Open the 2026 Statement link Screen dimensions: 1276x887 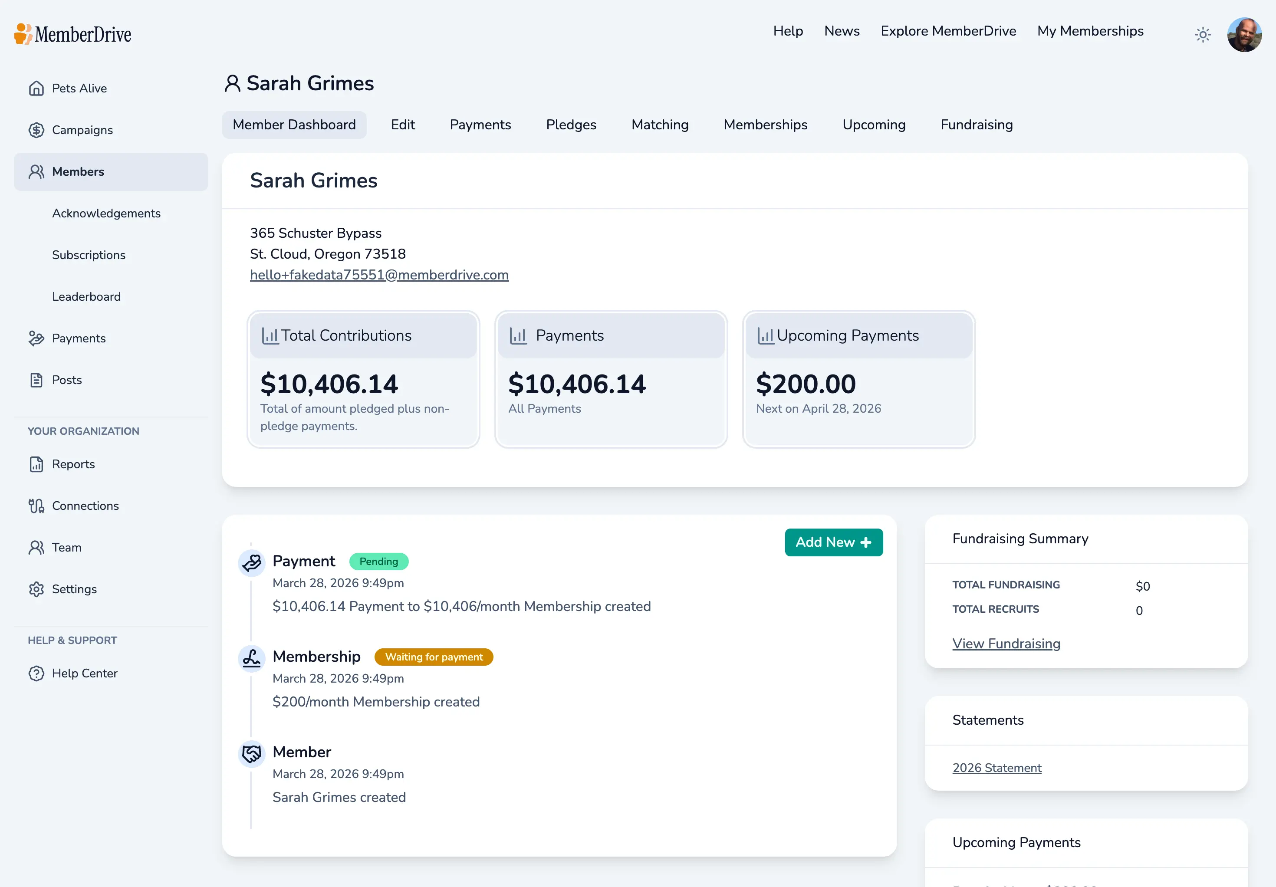point(996,768)
